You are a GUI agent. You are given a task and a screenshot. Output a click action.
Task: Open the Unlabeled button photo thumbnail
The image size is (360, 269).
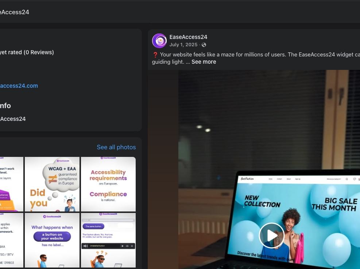tap(108, 240)
